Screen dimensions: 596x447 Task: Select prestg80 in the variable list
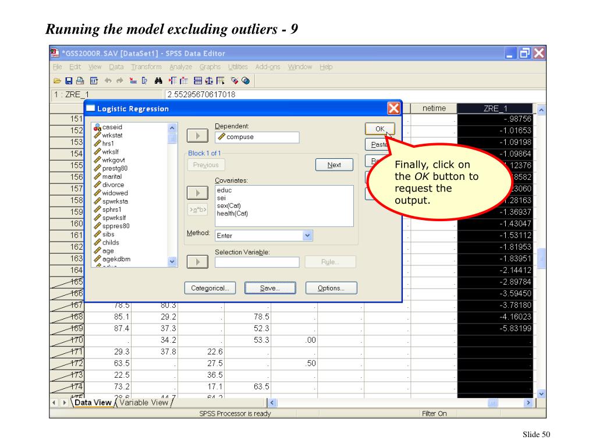click(115, 168)
